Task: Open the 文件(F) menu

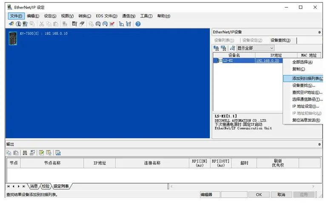Action: pos(15,16)
